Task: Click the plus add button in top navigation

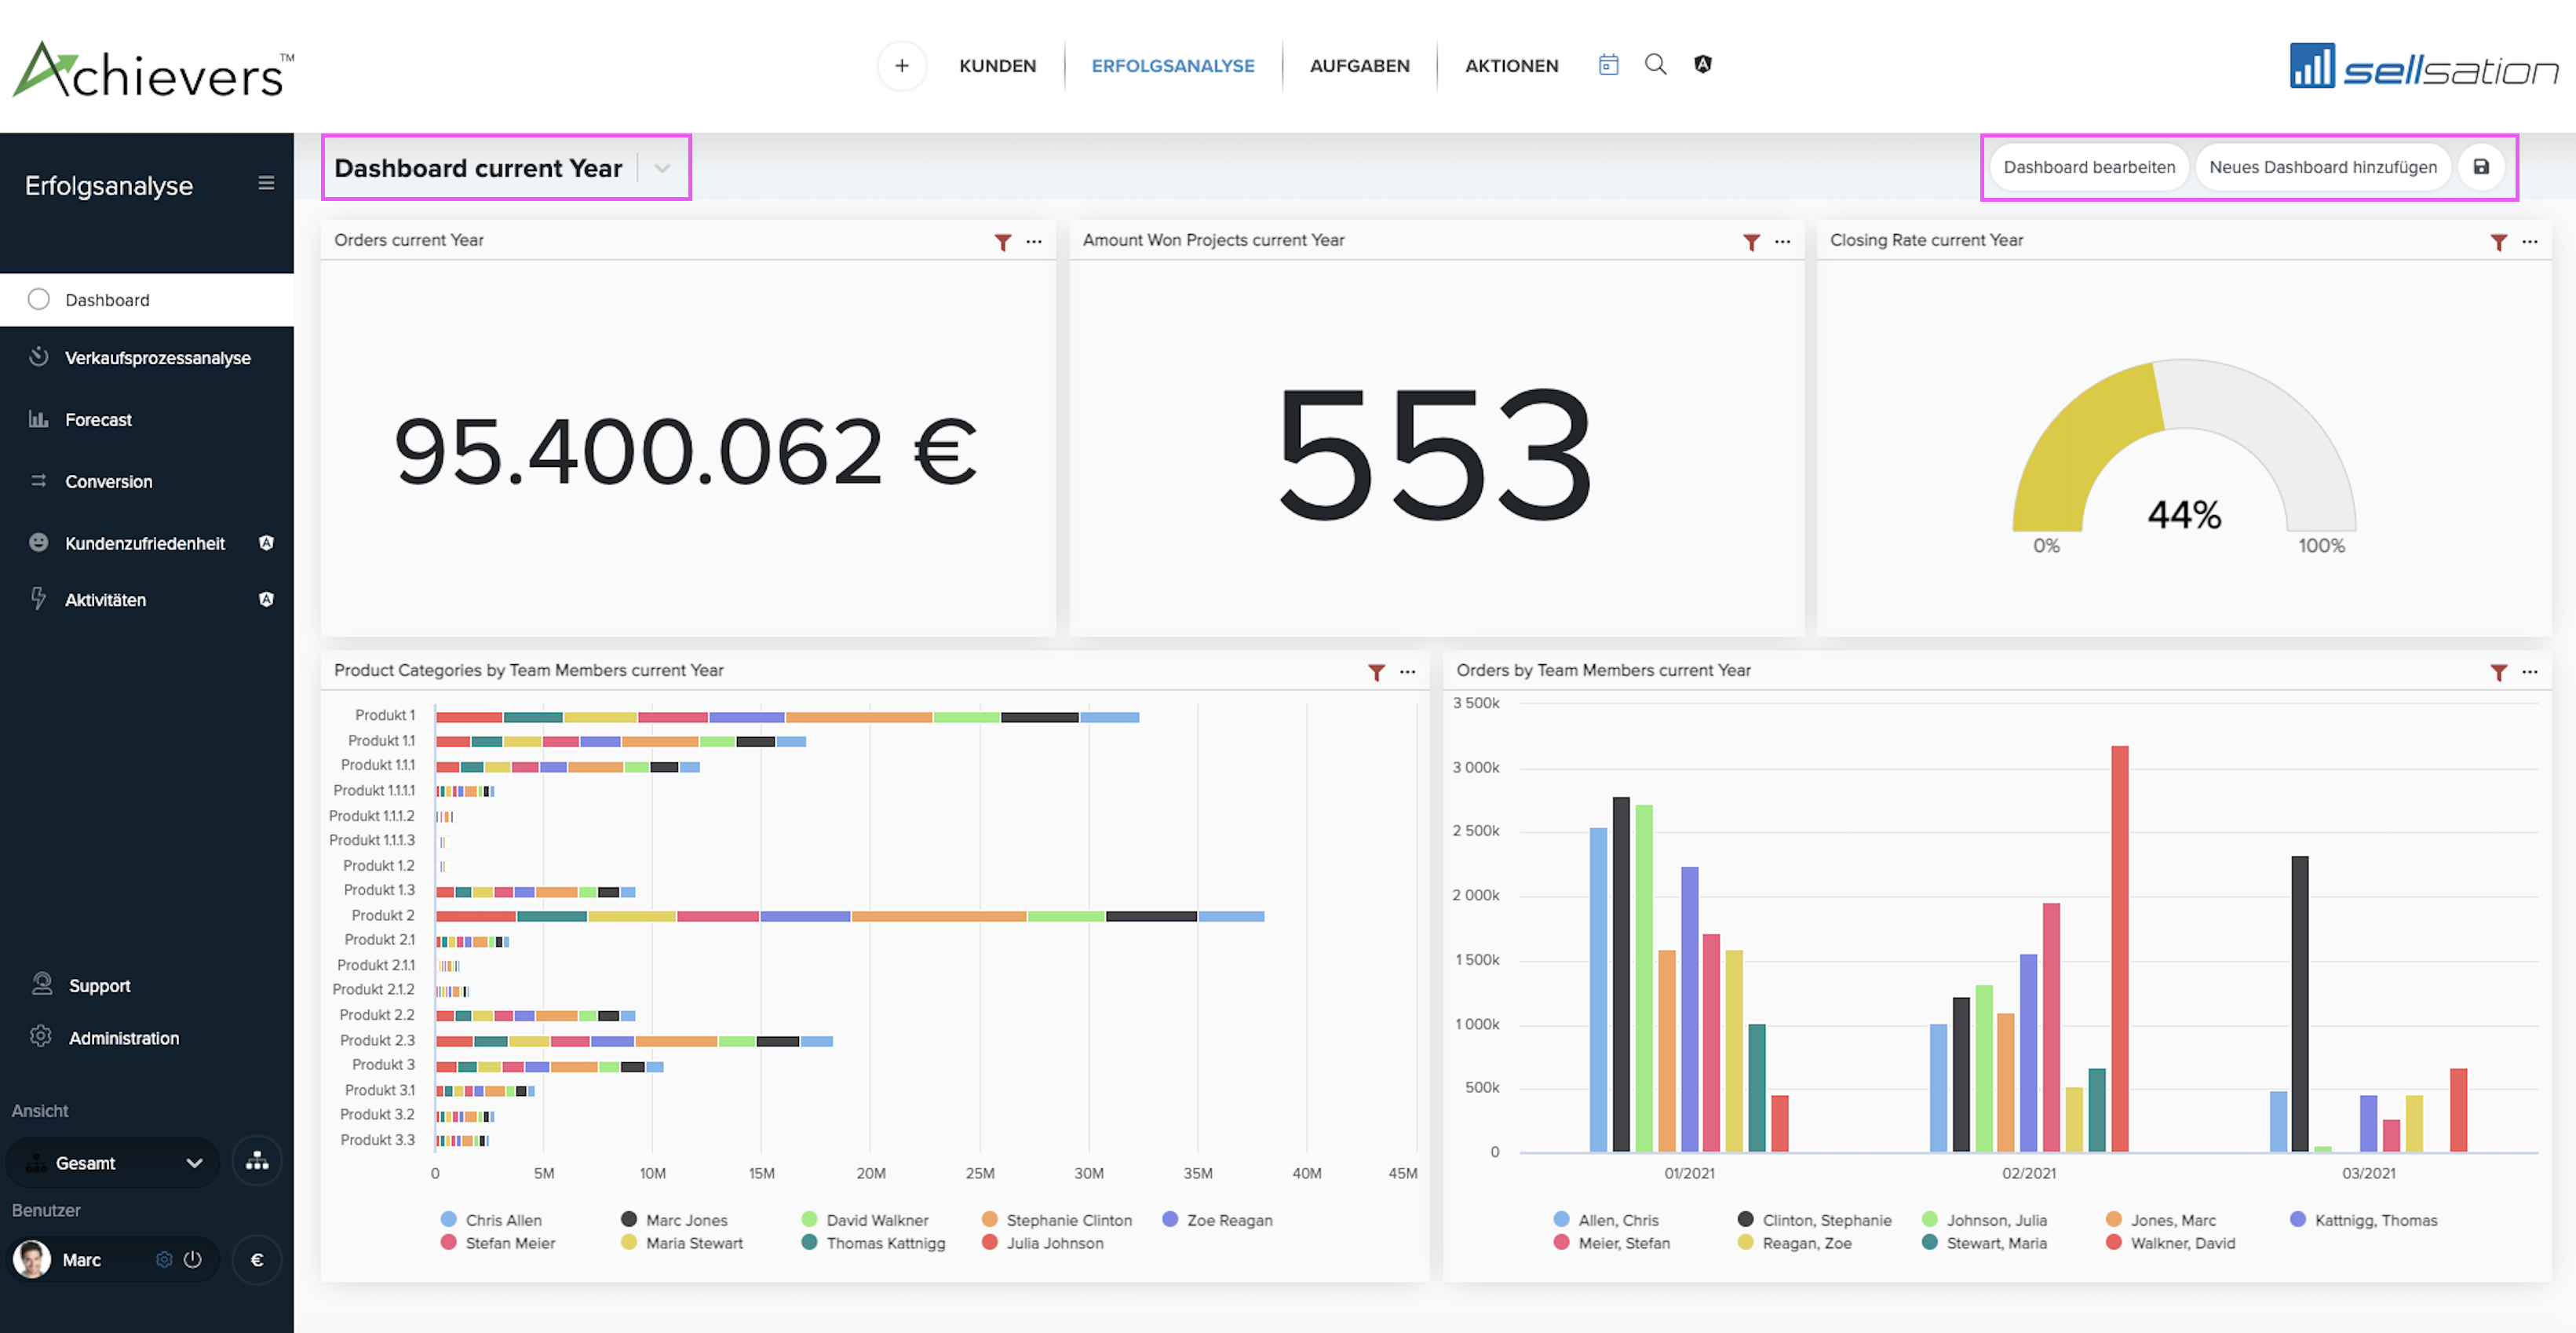Action: click(901, 65)
